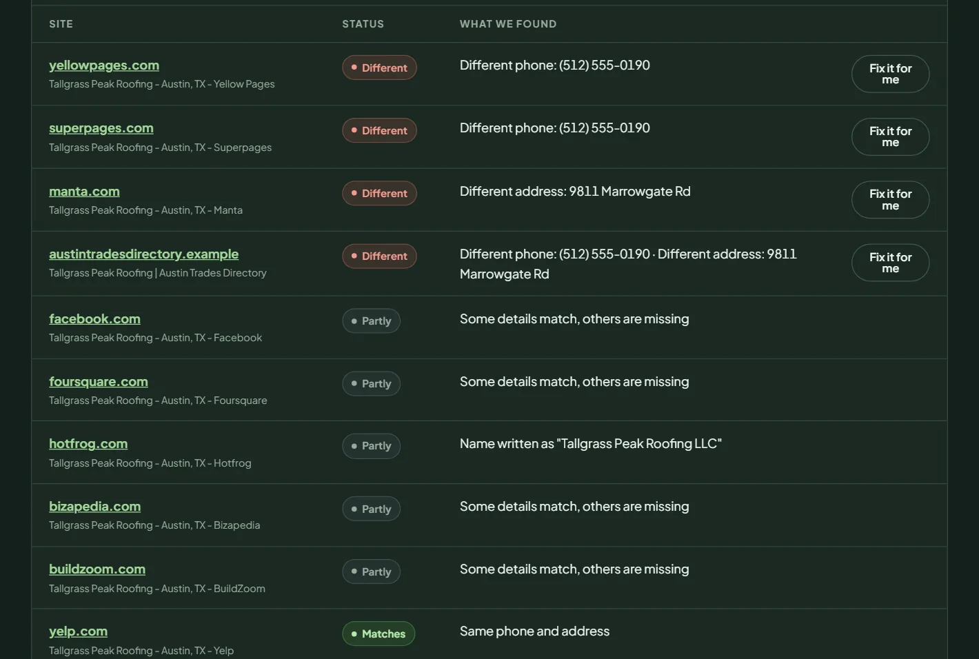Screen dimensions: 979x659
Task: Click 'Tallgrass Peak Roofing | Austin Trades Directory'
Action: pos(157,273)
